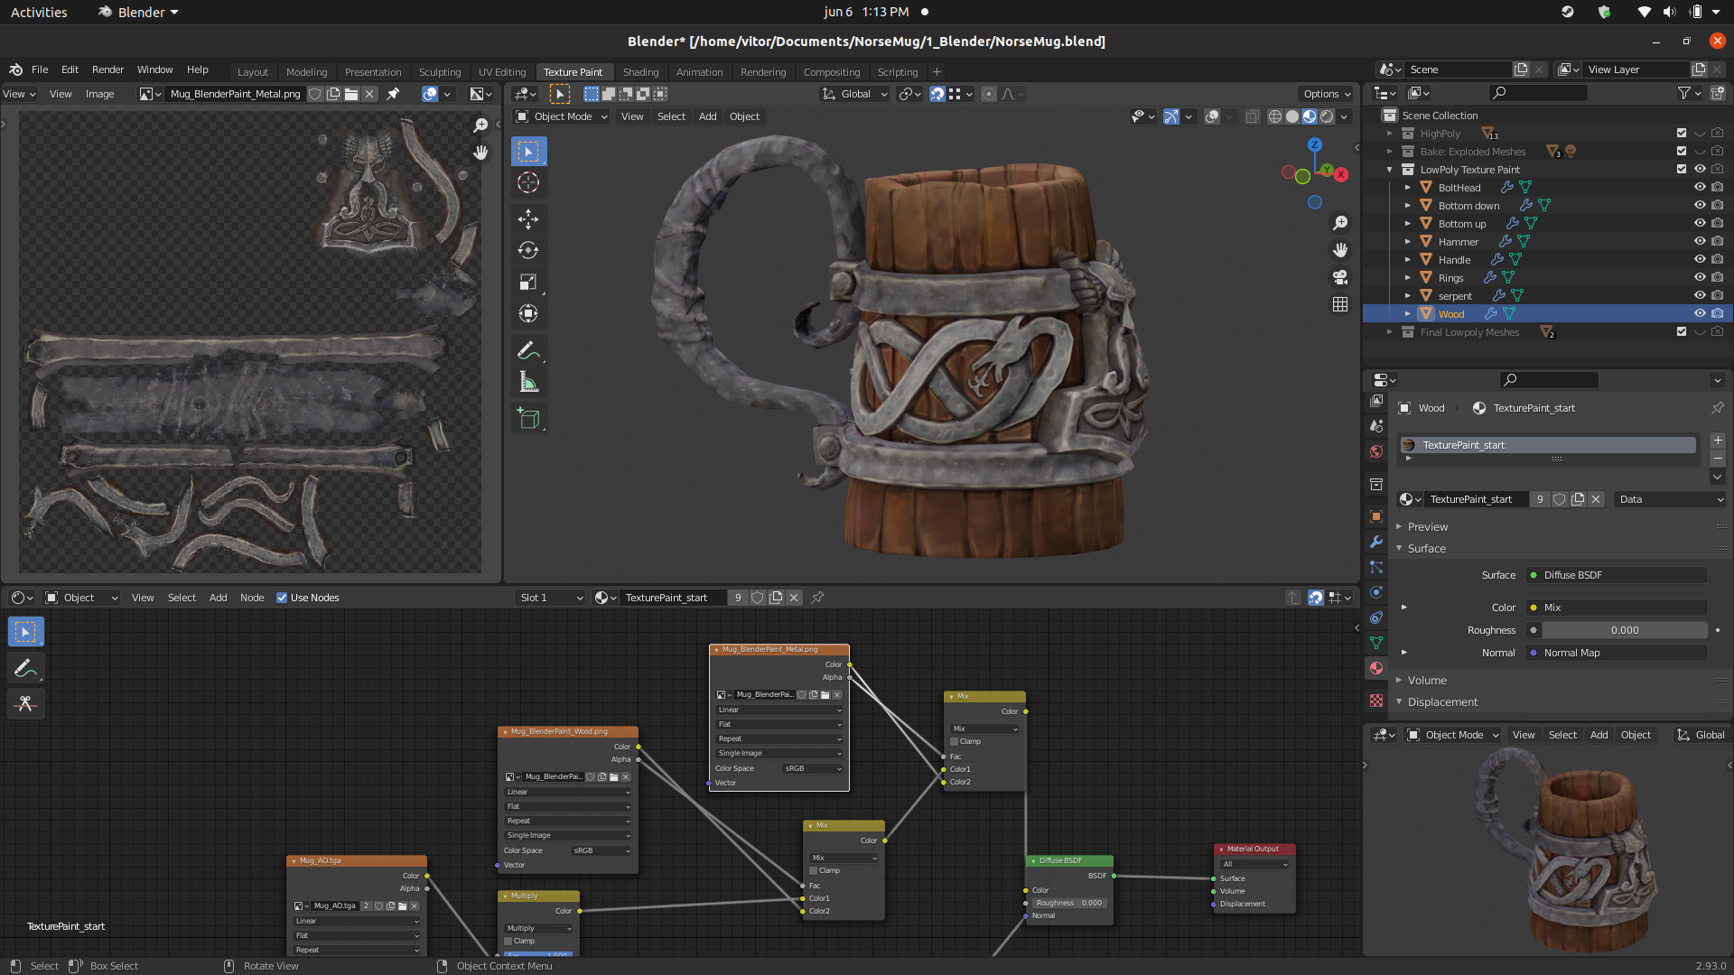Open the Material properties tab

[1376, 668]
